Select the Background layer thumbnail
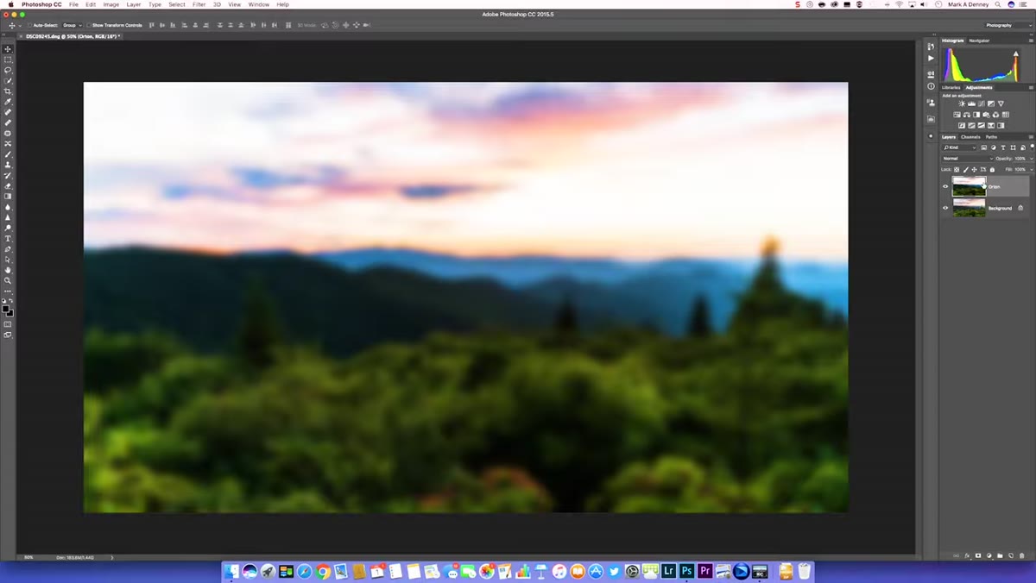The image size is (1036, 583). pos(969,208)
